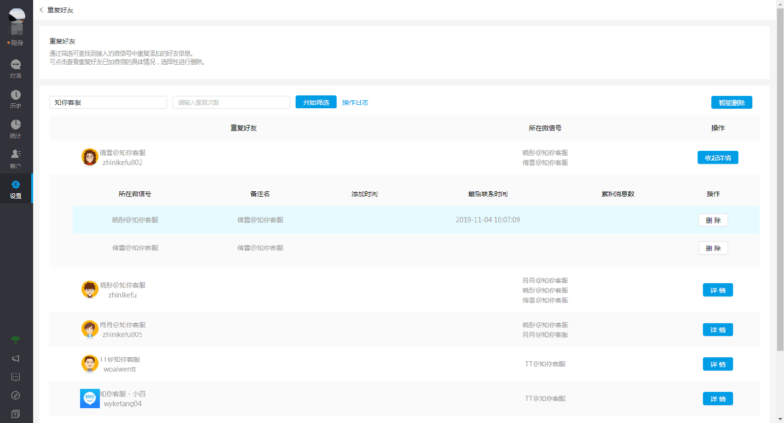Screen dimensions: 784x423
Task: Click avatar of 肖肖@知你客服 zhinikefu005
Action: pyautogui.click(x=89, y=329)
